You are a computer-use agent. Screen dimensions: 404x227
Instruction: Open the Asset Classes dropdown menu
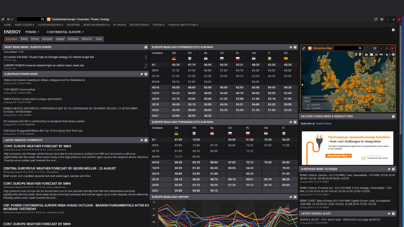coord(24,25)
